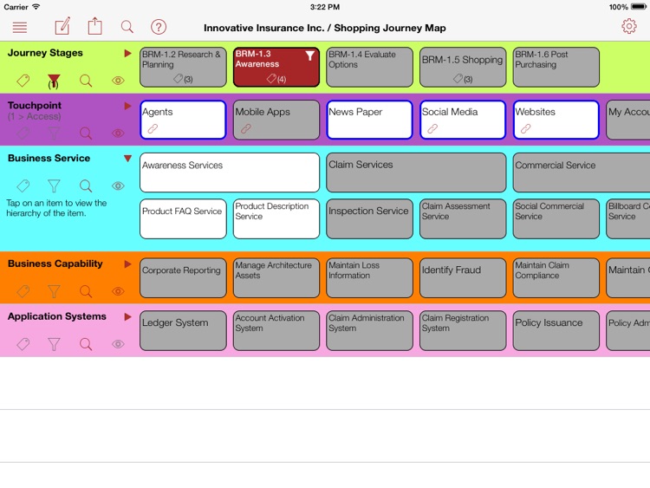Open the hamburger menu icon
The width and height of the screenshot is (650, 488).
click(20, 28)
